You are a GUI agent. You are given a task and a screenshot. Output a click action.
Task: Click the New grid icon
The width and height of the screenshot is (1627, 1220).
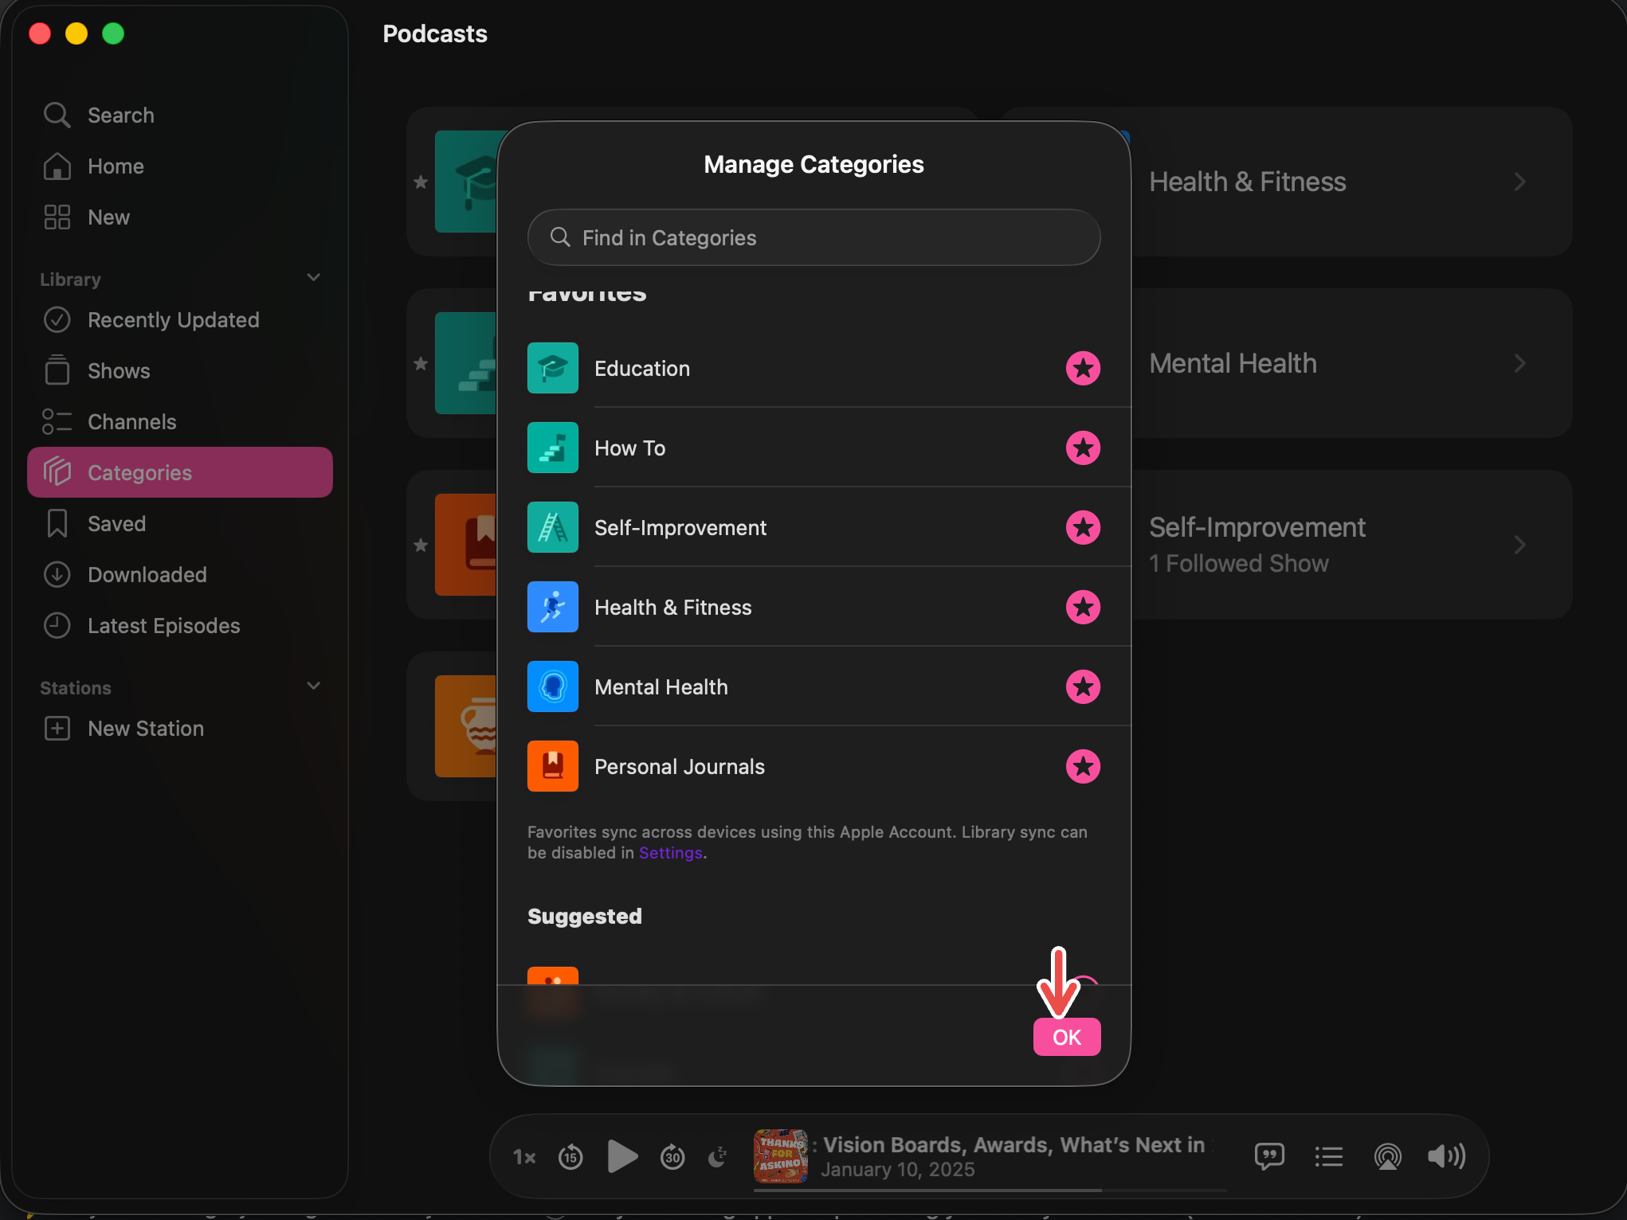[x=57, y=217]
